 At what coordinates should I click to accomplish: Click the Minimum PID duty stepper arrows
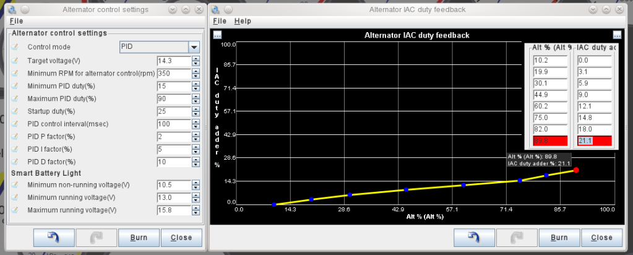[196, 86]
